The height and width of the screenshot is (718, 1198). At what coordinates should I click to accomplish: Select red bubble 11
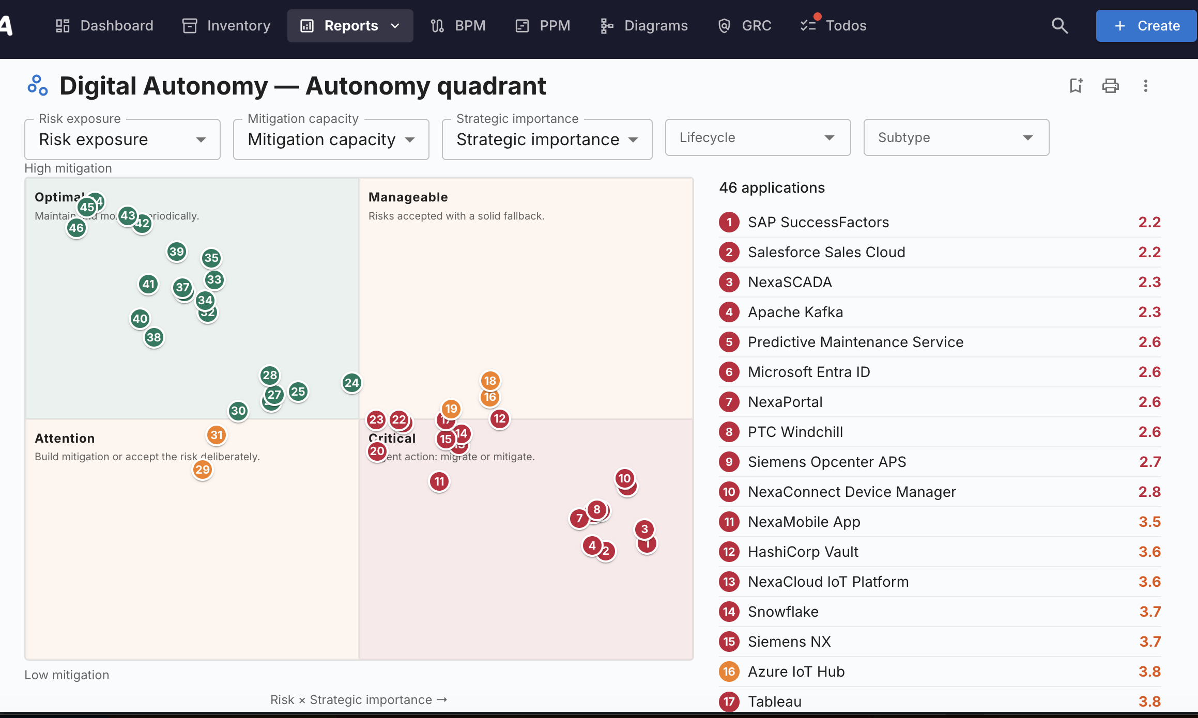440,481
